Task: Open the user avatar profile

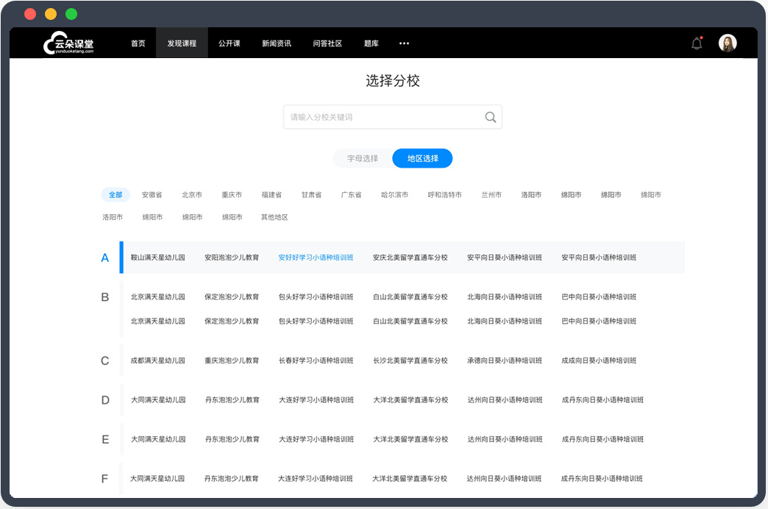Action: click(728, 43)
